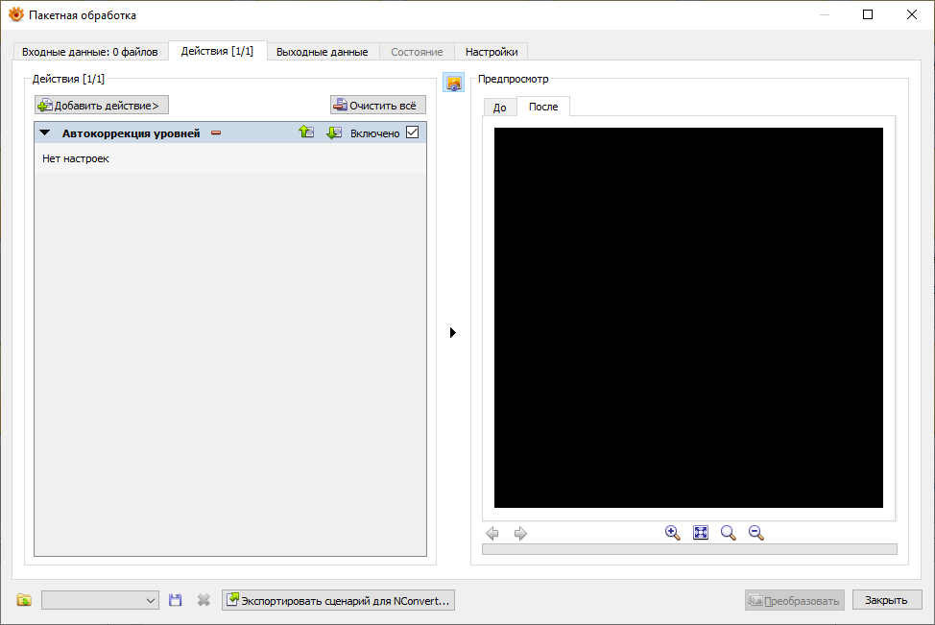Click the black preview image

[688, 317]
